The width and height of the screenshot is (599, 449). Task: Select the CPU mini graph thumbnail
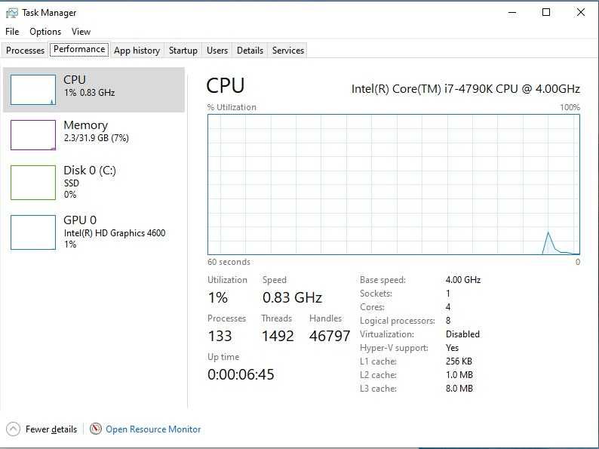coord(33,90)
